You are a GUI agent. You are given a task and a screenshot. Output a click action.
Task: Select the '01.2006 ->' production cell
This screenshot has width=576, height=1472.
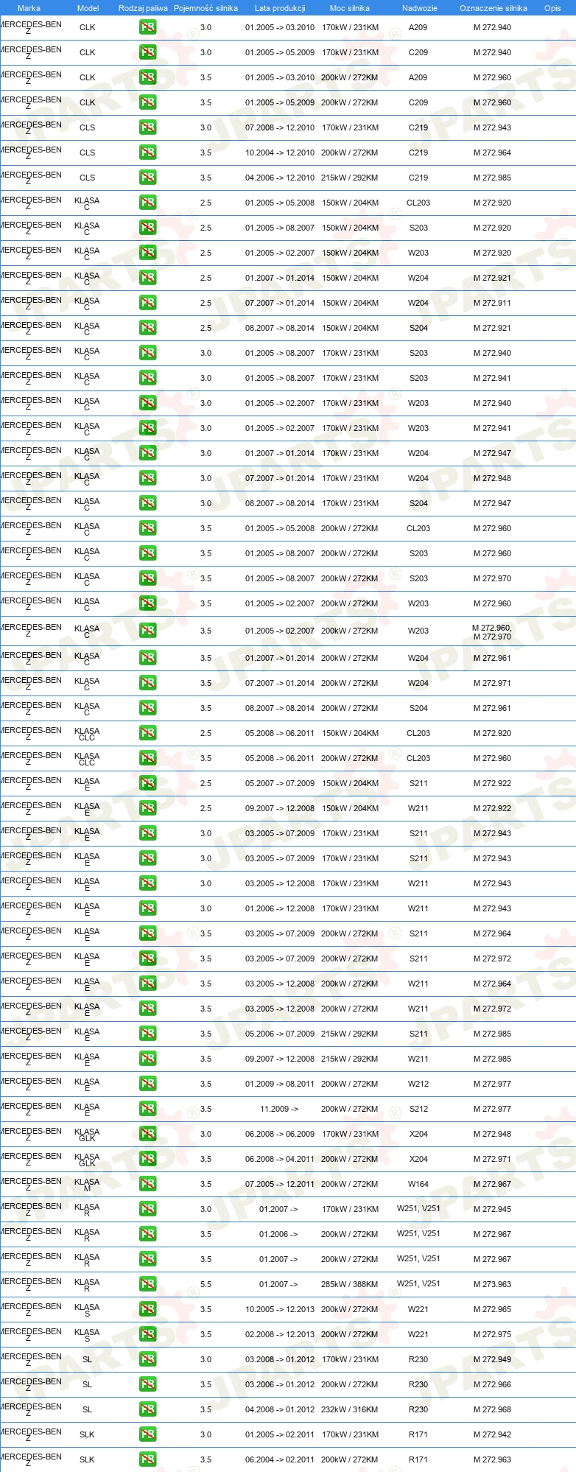tap(278, 1234)
